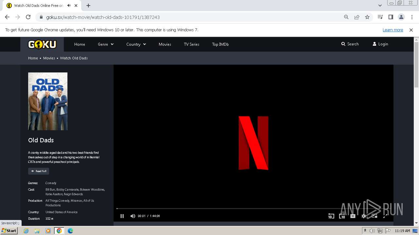
Task: Open Chrome zoom control icon
Action: point(346,17)
